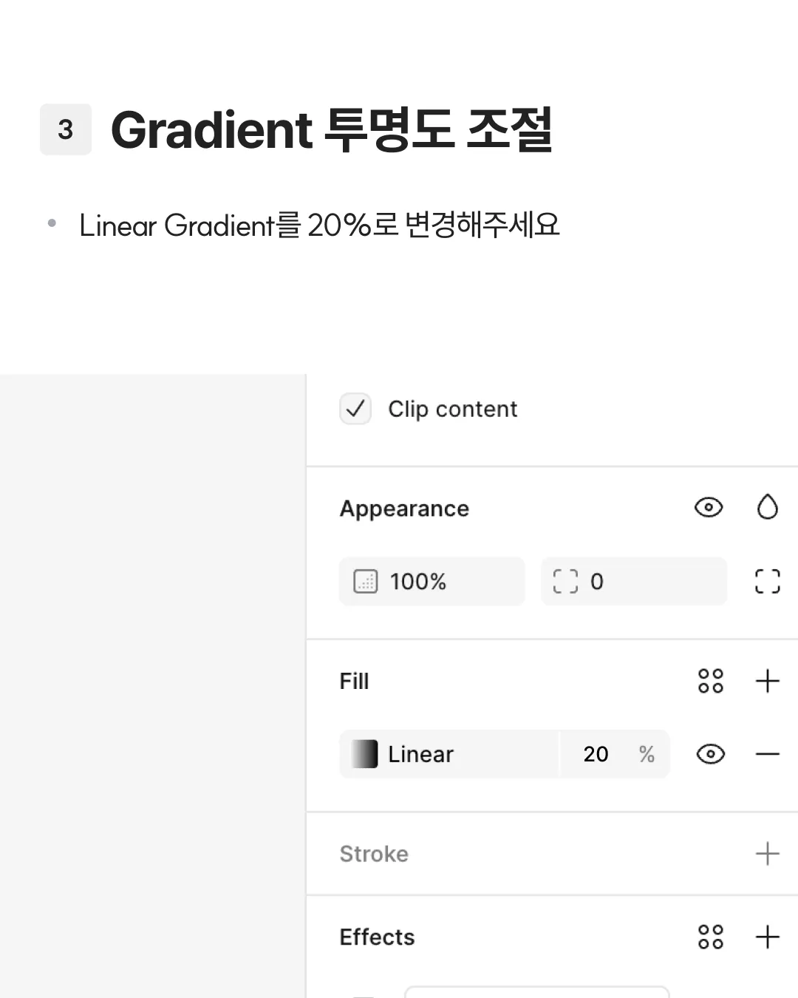Open Effects styles library icon
798x998 pixels.
[x=710, y=937]
